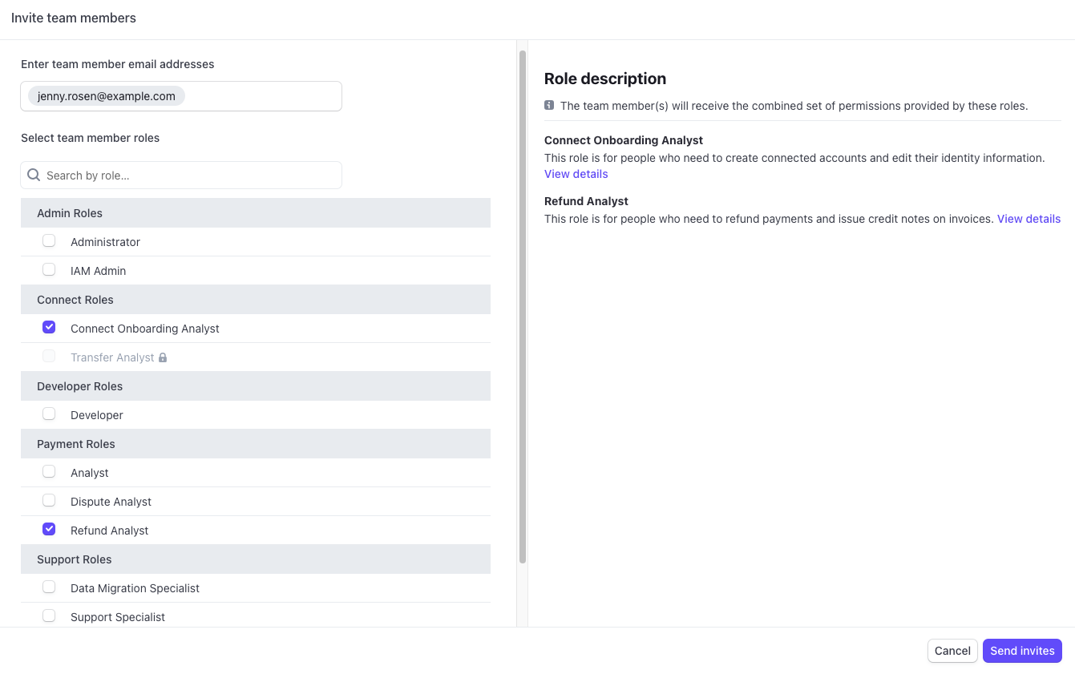Image resolution: width=1075 pixels, height=674 pixels.
Task: Click the roles list vertical scrollbar
Action: (x=523, y=306)
